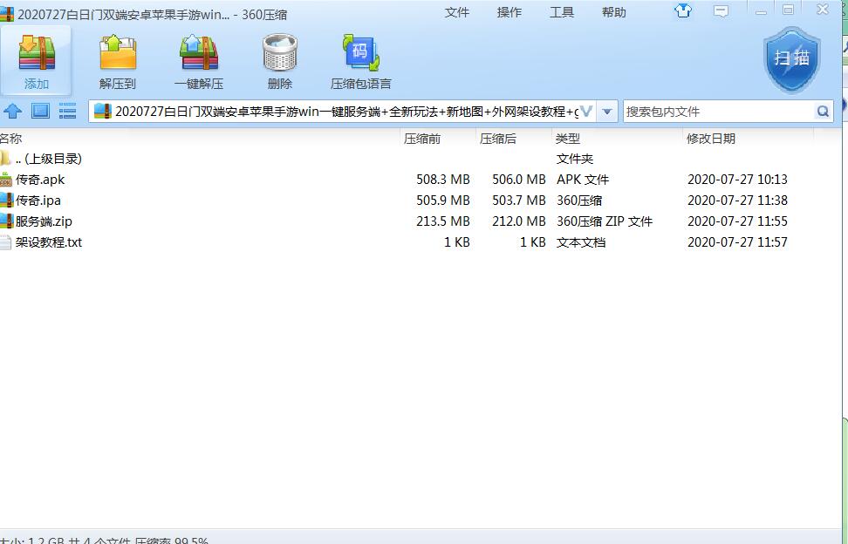Screen dimensions: 848x544
Task: Open the 工具 menu
Action: coord(562,12)
